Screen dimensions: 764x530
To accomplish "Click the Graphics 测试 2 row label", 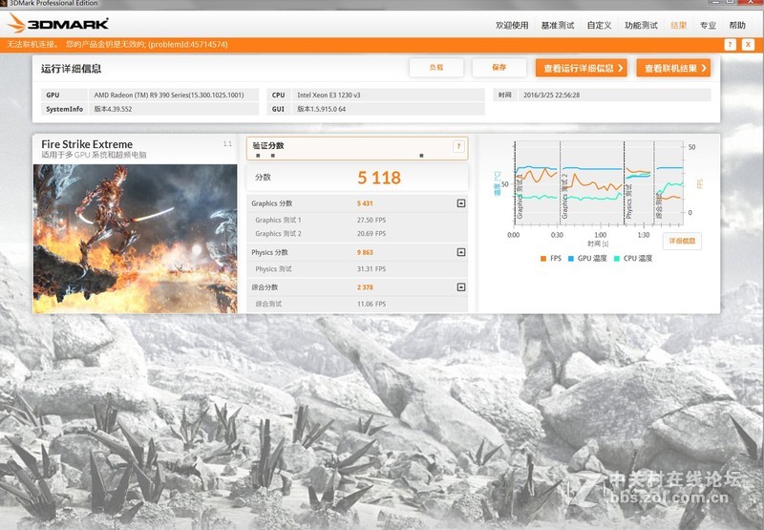I will (x=278, y=234).
